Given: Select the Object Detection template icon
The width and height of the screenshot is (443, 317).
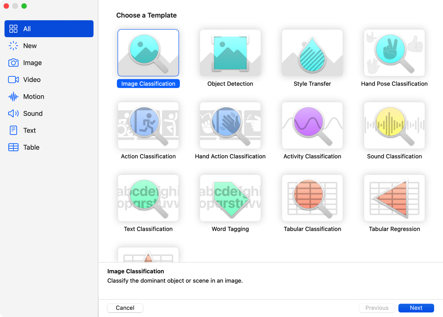Looking at the screenshot, I should [x=230, y=53].
